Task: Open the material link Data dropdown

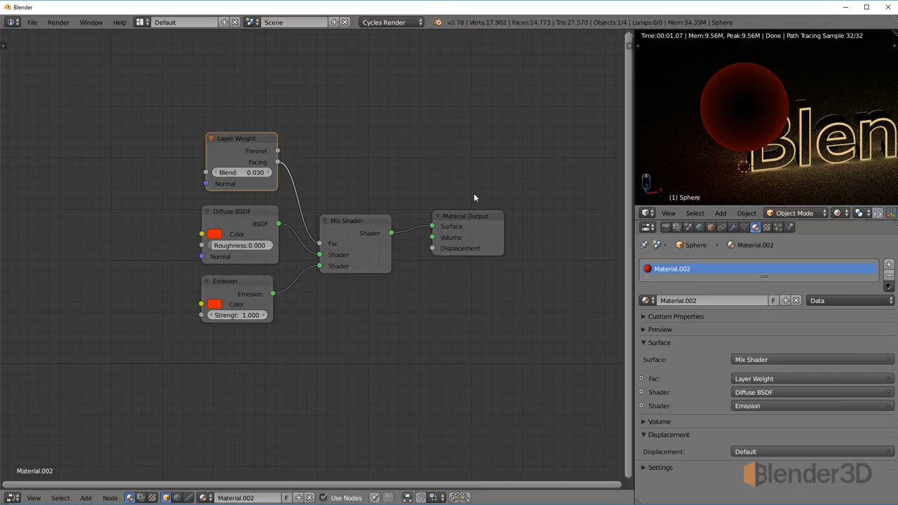Action: pyautogui.click(x=850, y=301)
